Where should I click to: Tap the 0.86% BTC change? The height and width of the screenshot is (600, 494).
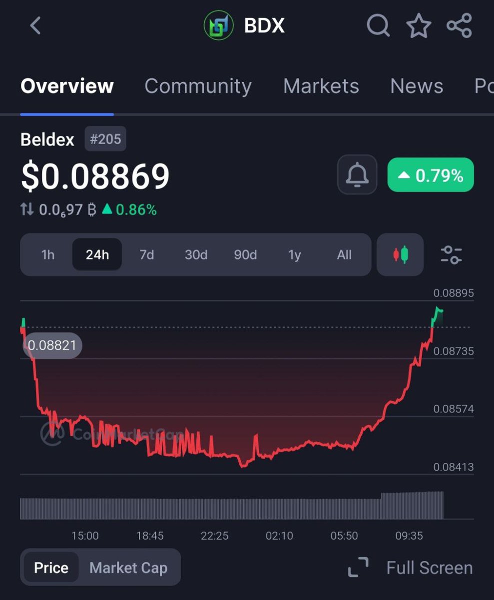[130, 209]
